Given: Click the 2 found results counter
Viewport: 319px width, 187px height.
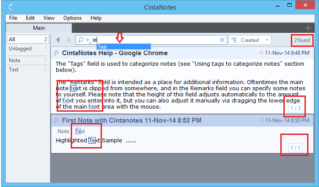Looking at the screenshot, I should click(302, 40).
